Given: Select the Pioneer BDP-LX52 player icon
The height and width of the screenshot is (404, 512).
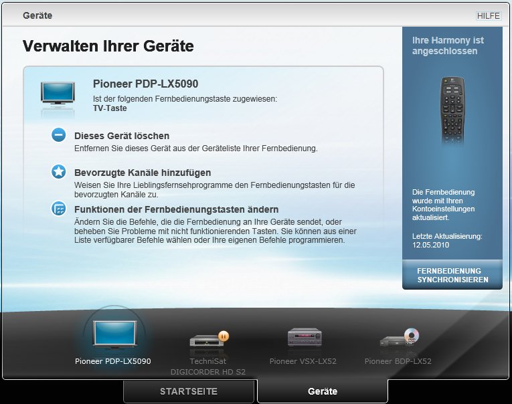Looking at the screenshot, I should 399,338.
